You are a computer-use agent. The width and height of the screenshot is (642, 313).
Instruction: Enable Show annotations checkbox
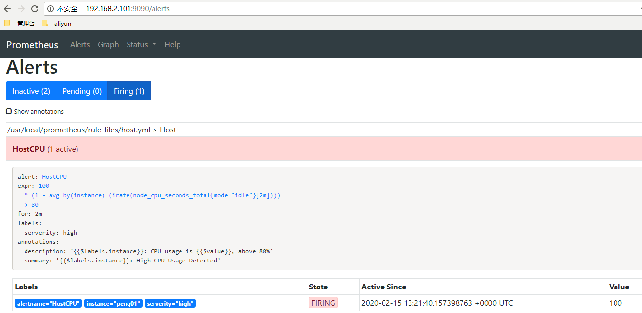(9, 111)
